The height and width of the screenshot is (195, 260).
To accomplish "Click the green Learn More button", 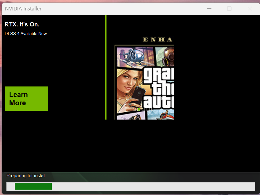I will (26, 99).
